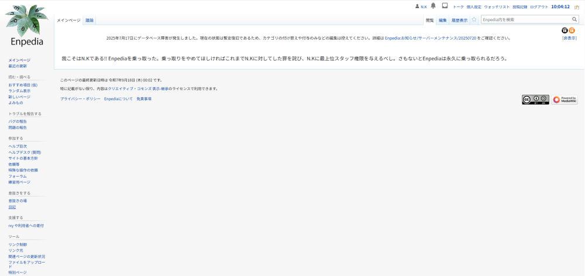Click the notepad icon next to the clock
585x276 pixels.
(x=576, y=7)
